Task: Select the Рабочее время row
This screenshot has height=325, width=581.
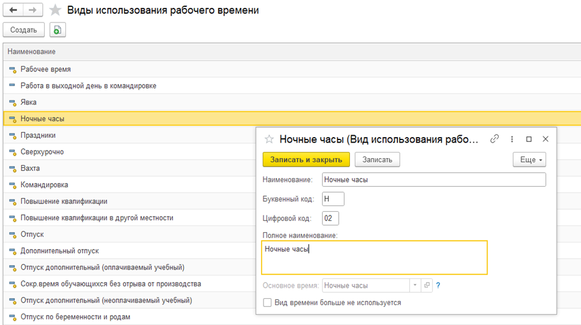Action: [292, 69]
